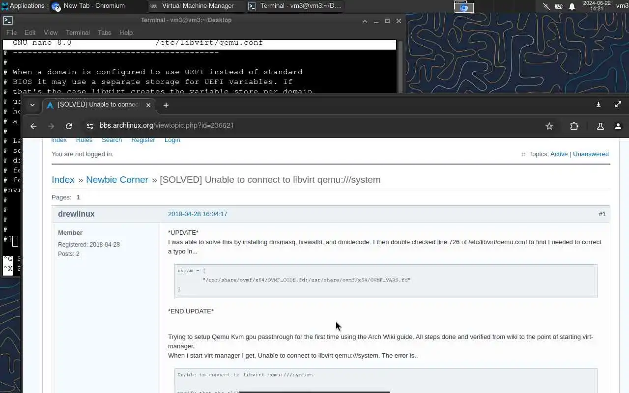The width and height of the screenshot is (629, 393).
Task: Open the forum Login link
Action: [172, 140]
